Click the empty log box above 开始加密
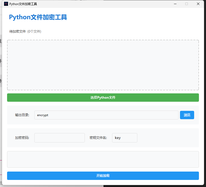The width and height of the screenshot is (206, 187). coord(103,159)
